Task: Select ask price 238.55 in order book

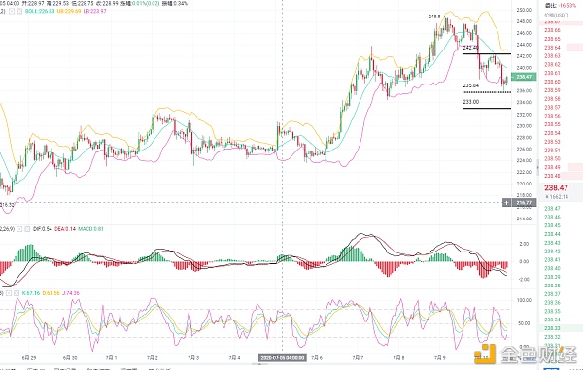Action: click(552, 124)
